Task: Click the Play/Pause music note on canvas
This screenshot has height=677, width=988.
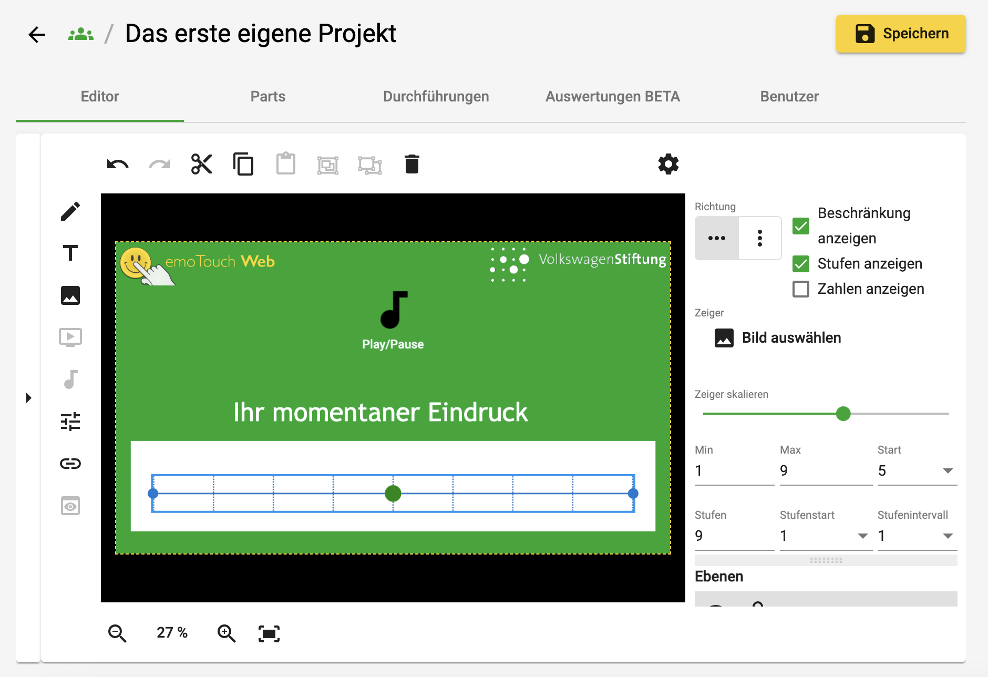Action: coord(394,310)
